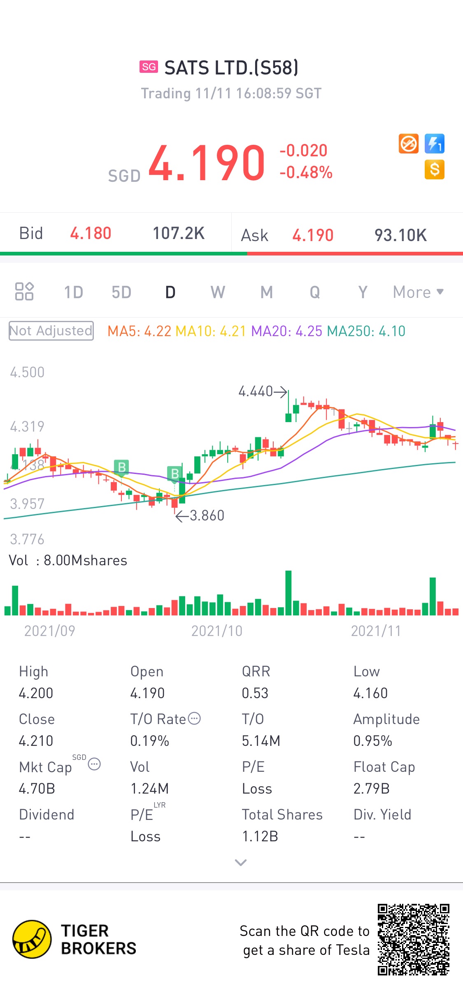Tap the orange no-short-selling badge icon
The image size is (463, 989).
coord(409,144)
